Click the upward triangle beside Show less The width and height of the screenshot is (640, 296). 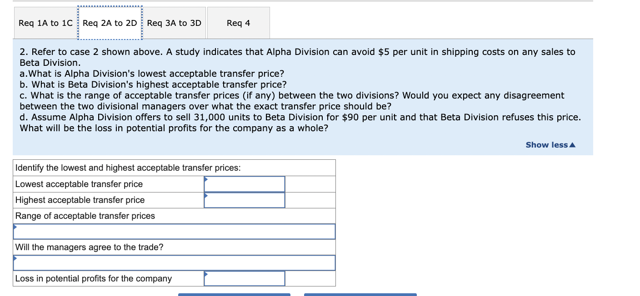572,144
